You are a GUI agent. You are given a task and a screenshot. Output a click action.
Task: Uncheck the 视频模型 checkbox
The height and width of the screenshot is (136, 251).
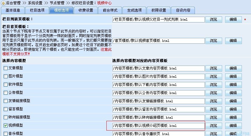[5, 125]
